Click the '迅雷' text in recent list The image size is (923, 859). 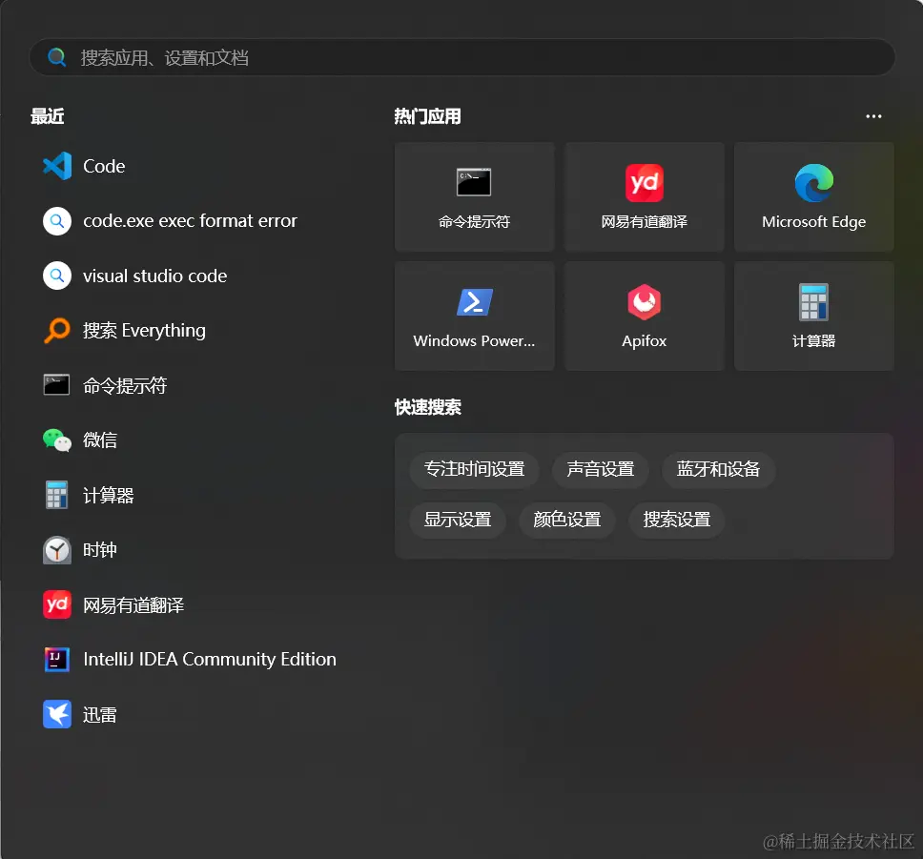(x=100, y=715)
